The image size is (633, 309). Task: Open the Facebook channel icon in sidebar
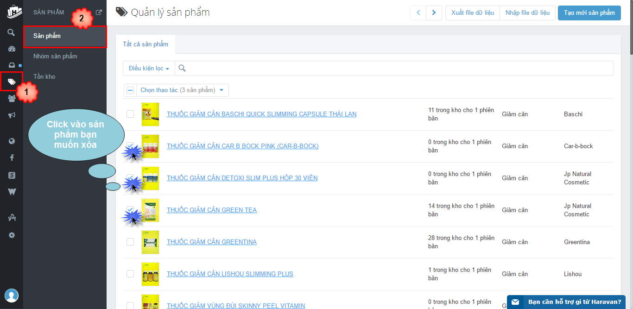pyautogui.click(x=12, y=158)
